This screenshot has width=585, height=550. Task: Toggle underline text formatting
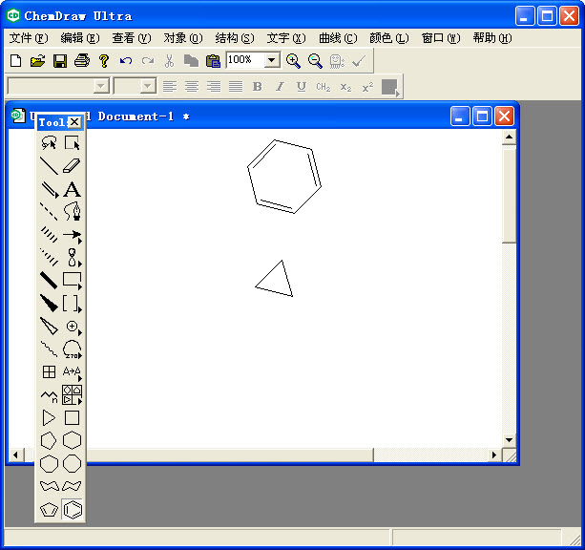[302, 87]
